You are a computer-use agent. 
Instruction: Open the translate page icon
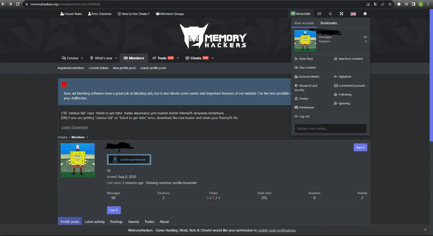click(x=375, y=4)
